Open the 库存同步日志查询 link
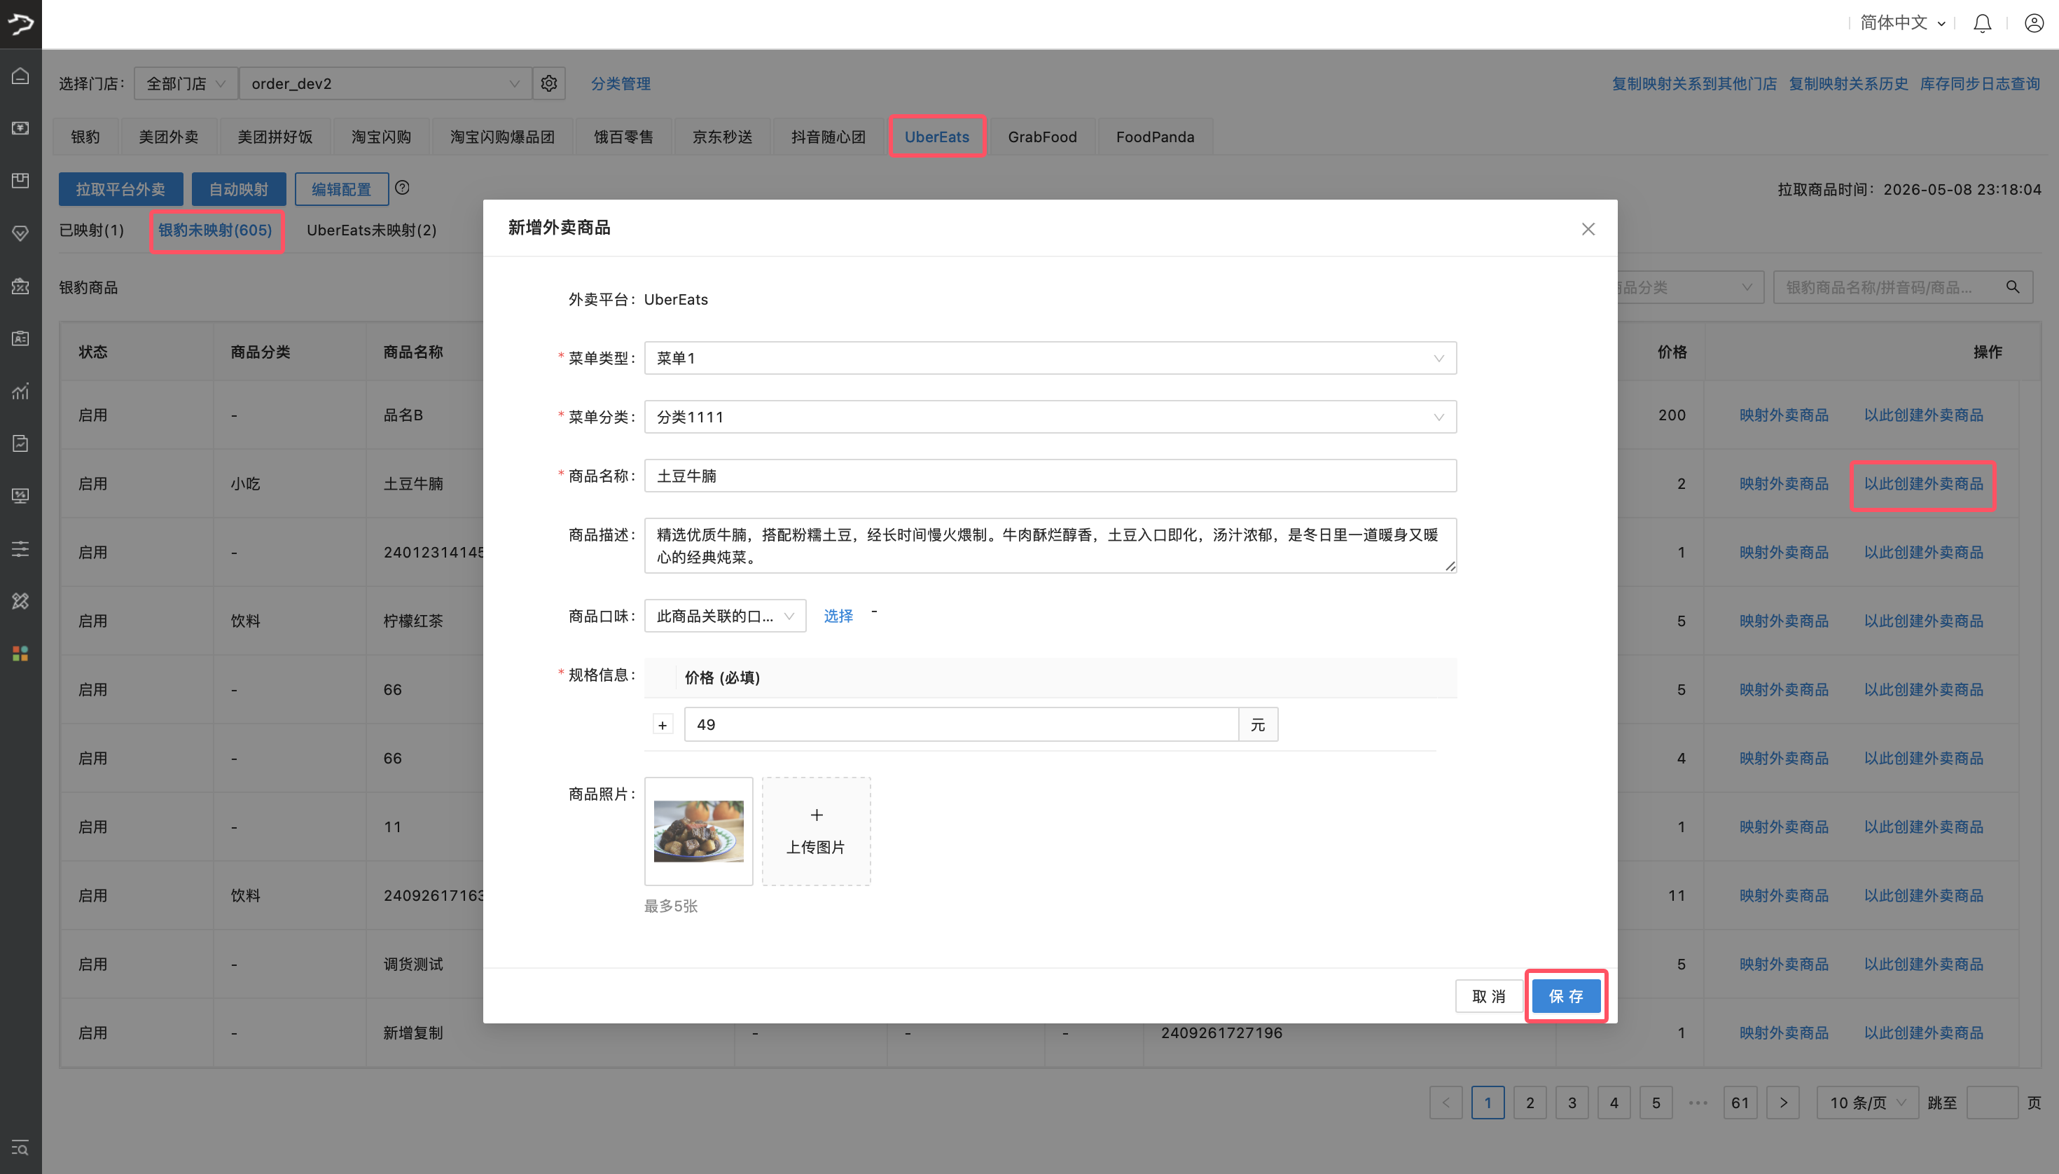The width and height of the screenshot is (2059, 1174). [x=1980, y=83]
